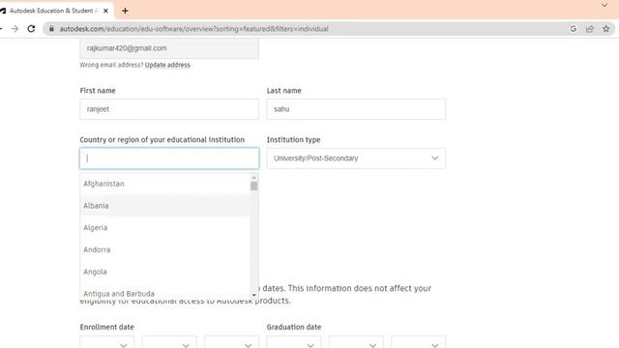Close the Autodesk Education tab
The image size is (619, 348).
click(105, 11)
